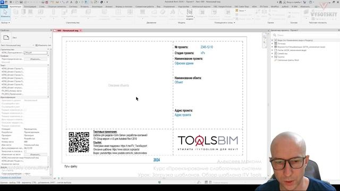
Task: Click the Properties panel vertical scrollbar
Action: (51, 108)
